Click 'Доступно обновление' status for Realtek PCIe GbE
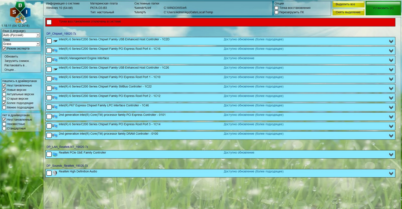Screen dimensions: 402x209 [239, 153]
